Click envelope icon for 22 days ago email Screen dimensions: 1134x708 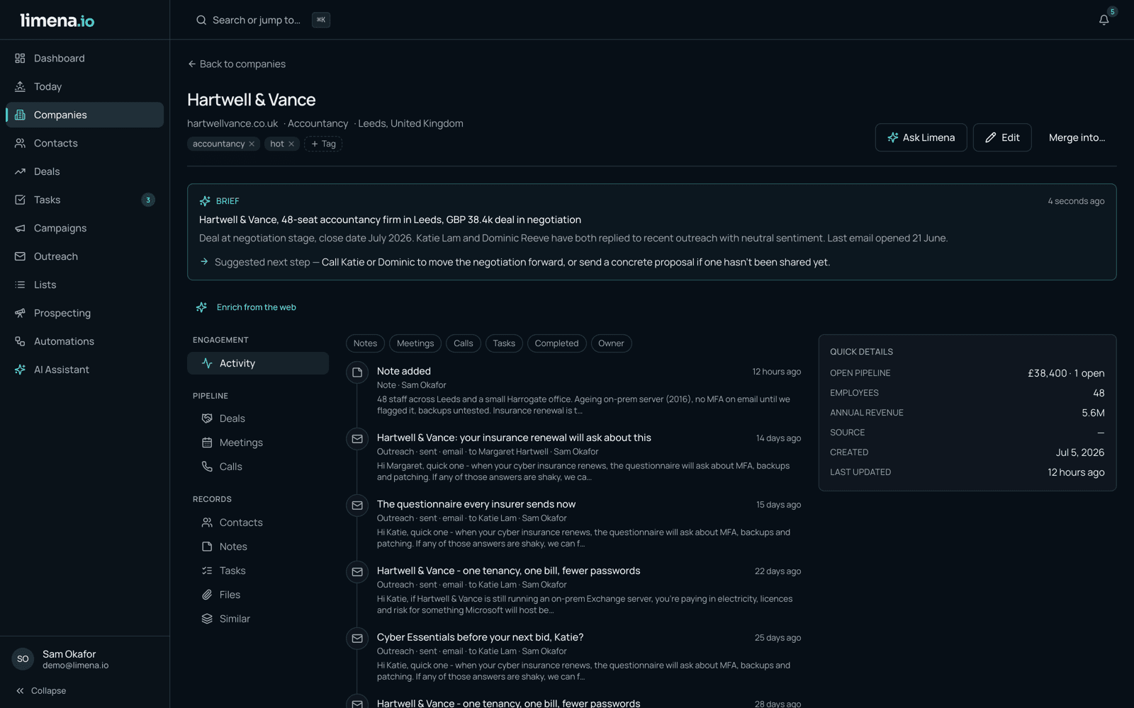[357, 572]
